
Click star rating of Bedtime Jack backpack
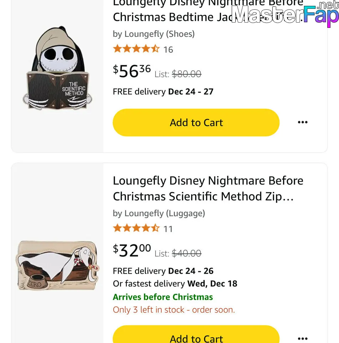[136, 49]
